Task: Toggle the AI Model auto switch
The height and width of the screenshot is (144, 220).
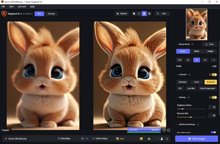Action: pos(214,75)
